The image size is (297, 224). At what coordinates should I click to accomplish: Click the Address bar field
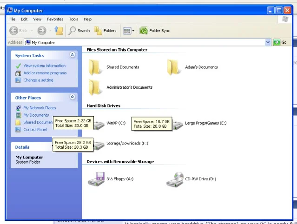click(145, 42)
